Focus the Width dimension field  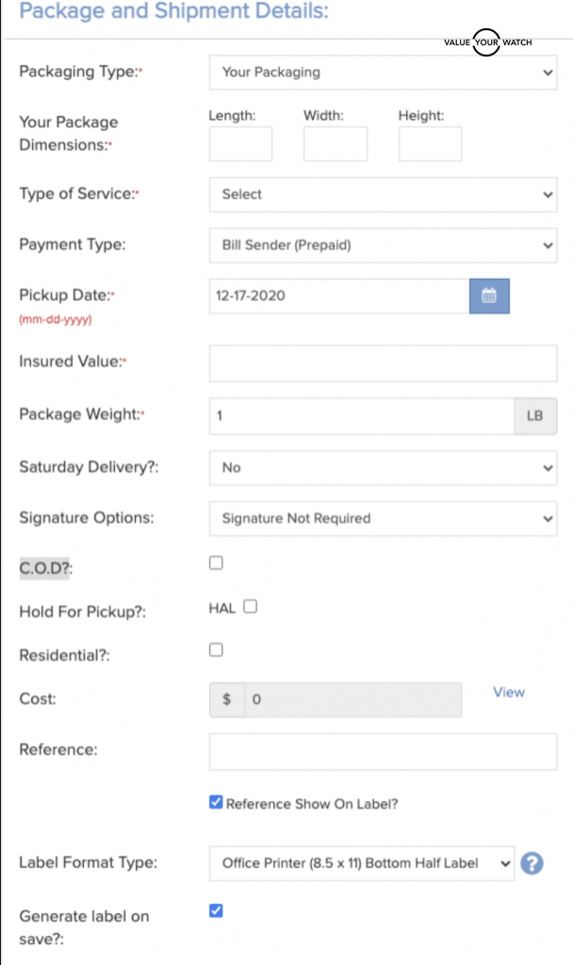pos(336,144)
